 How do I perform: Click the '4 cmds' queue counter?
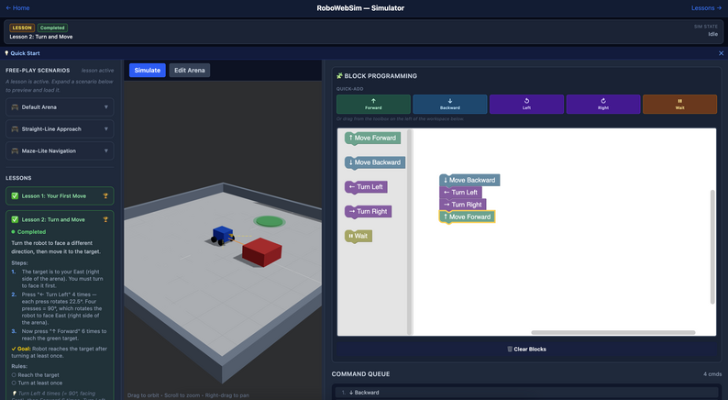(712, 374)
